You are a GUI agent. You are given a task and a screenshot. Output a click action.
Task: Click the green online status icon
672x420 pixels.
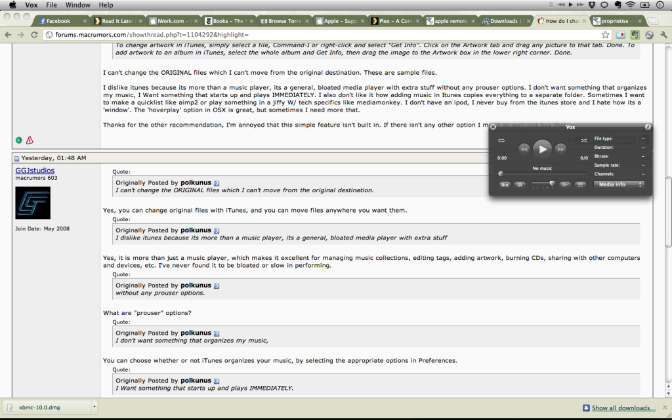coord(19,140)
